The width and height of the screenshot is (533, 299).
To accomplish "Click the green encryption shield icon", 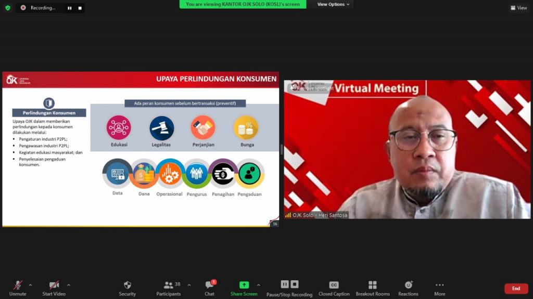I will [7, 8].
